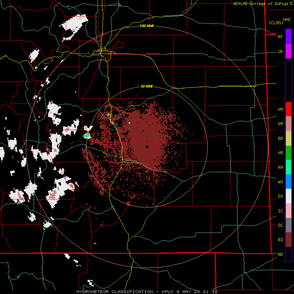The image size is (294, 294).
Task: Click the IC legend label
Action: (280, 211)
